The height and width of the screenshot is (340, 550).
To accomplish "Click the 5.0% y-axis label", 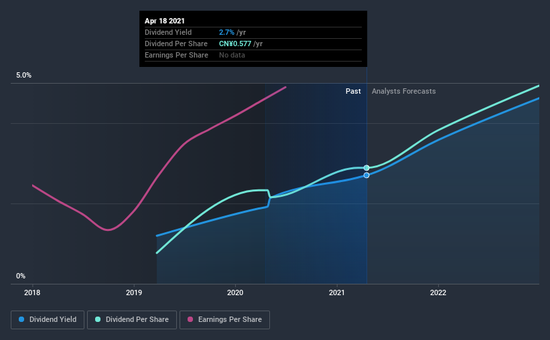I will (x=24, y=76).
